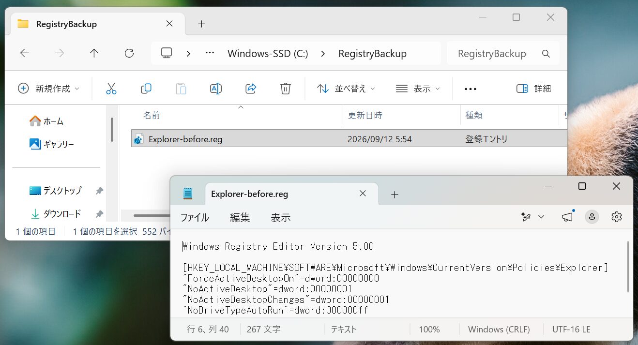Close the Explorer-before.reg Notepad tab

pyautogui.click(x=363, y=194)
